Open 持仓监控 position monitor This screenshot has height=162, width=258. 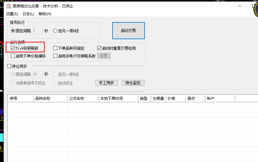(133, 83)
